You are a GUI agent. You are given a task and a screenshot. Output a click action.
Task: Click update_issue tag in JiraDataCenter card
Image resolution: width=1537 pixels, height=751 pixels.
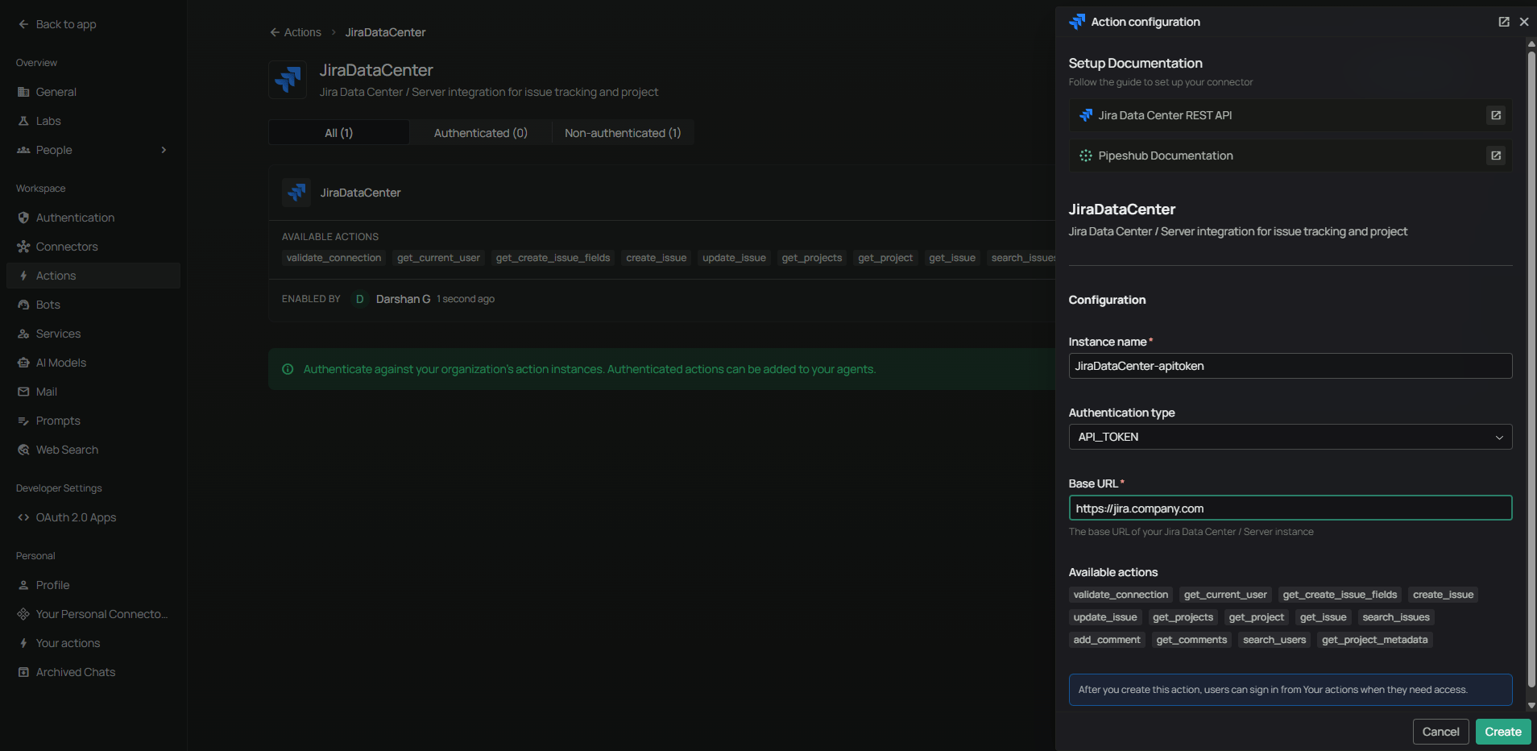[734, 258]
